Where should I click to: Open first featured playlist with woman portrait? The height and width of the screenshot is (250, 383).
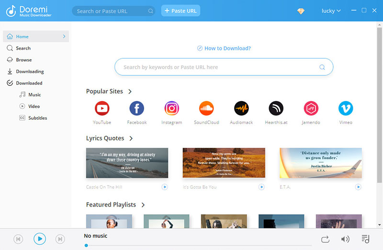click(109, 221)
